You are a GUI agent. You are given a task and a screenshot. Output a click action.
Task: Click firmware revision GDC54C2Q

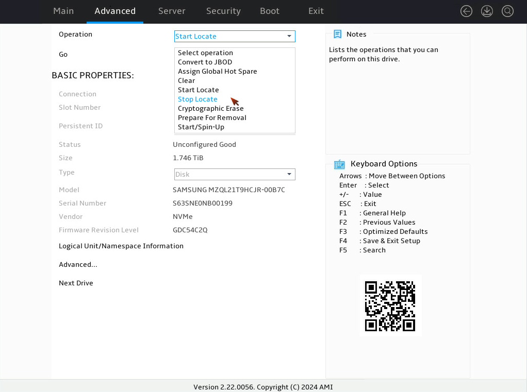click(x=190, y=230)
